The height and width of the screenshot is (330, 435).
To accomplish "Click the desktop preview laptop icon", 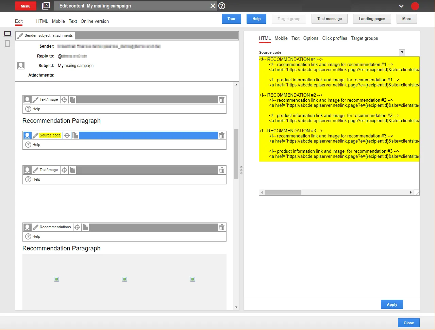I will tap(7, 34).
